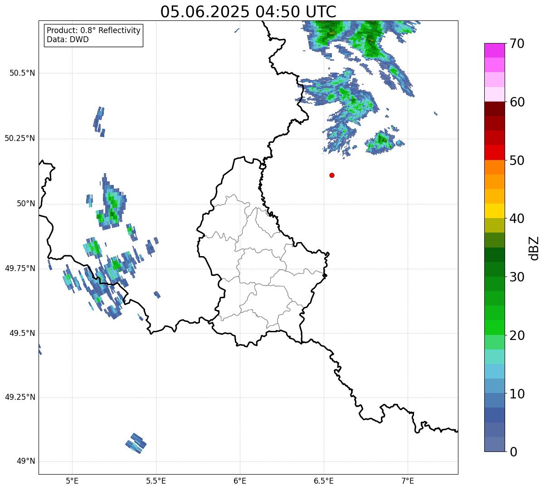Click the "Data: DWD" text
The width and height of the screenshot is (545, 490).
tap(68, 39)
